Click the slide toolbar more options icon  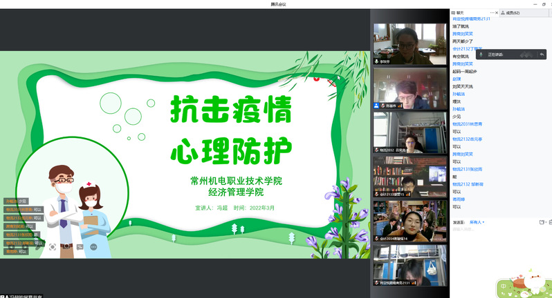93,246
